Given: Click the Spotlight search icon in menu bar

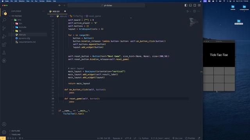Looking at the screenshot, I should click(x=227, y=1).
